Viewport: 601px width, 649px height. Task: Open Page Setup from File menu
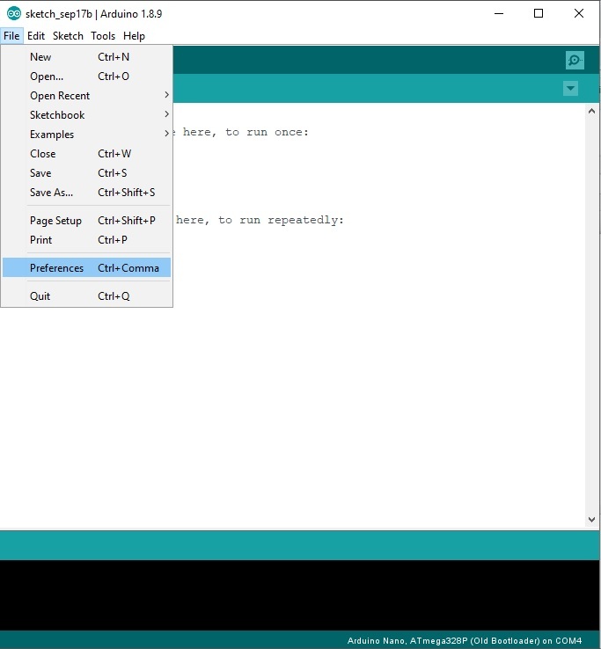click(86, 220)
